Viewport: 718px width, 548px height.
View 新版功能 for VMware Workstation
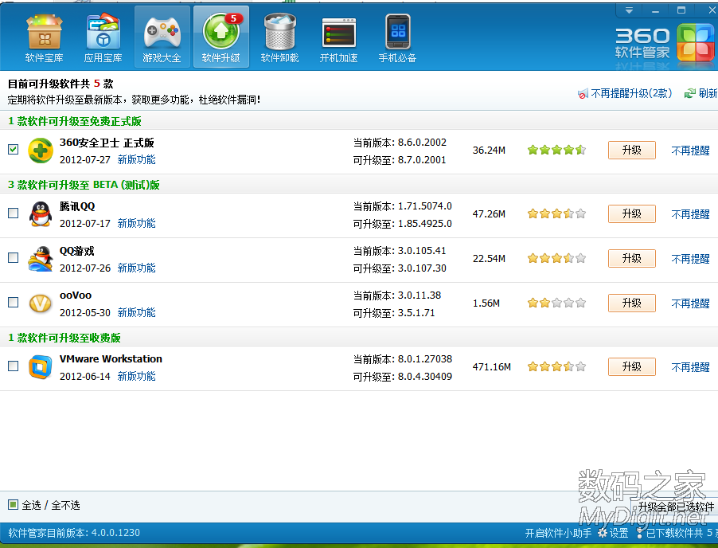(136, 377)
